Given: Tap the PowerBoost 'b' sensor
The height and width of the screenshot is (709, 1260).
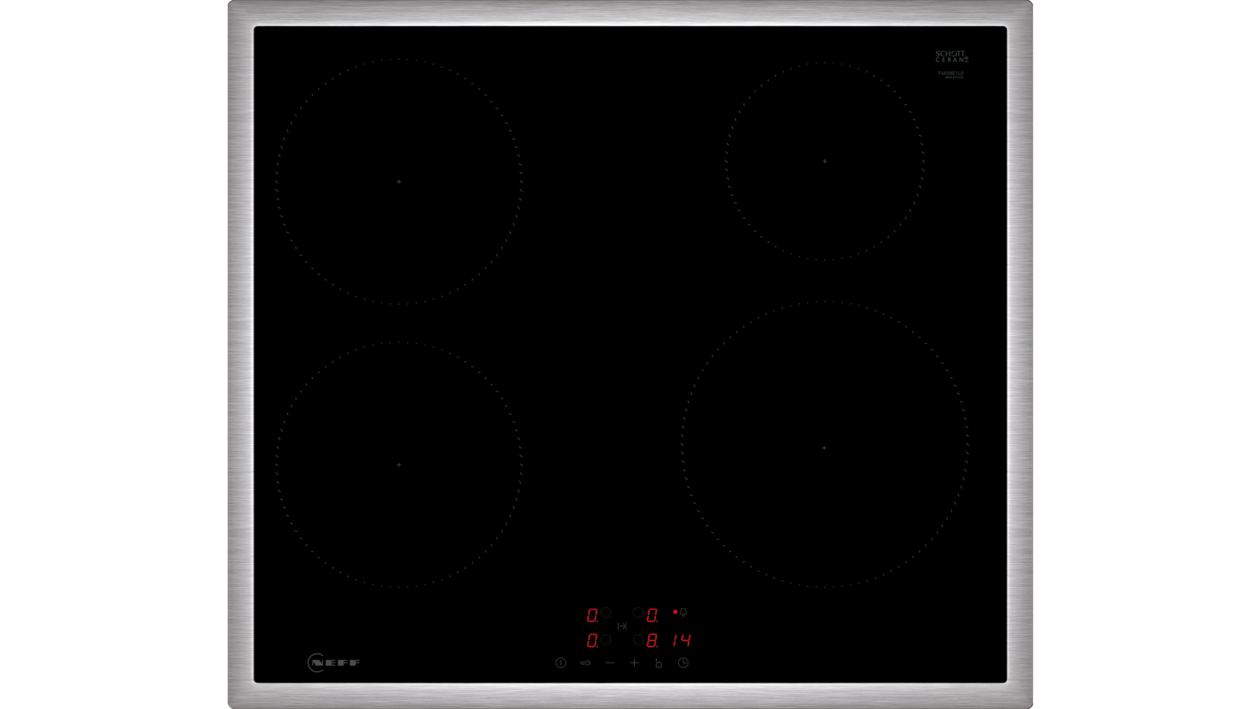Looking at the screenshot, I should pos(658,663).
